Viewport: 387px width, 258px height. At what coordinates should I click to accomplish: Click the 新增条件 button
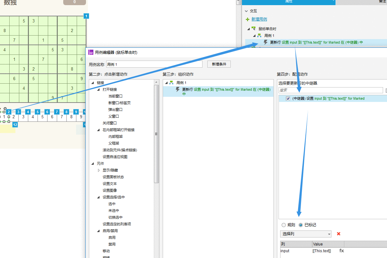[x=219, y=64]
